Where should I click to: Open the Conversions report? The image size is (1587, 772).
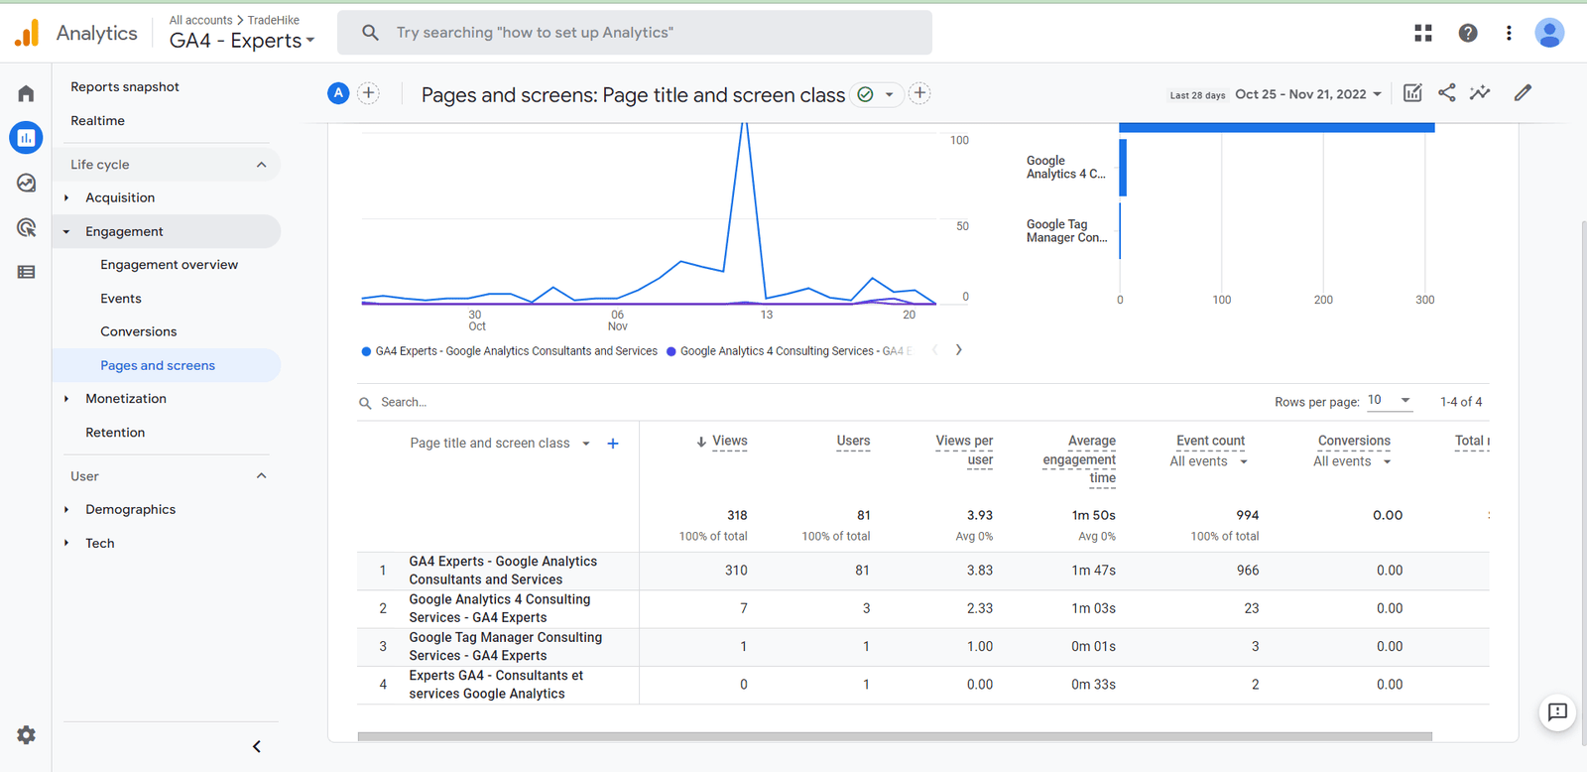138,331
